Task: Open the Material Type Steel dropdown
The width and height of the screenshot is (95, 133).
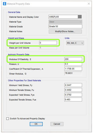Action: (65, 22)
